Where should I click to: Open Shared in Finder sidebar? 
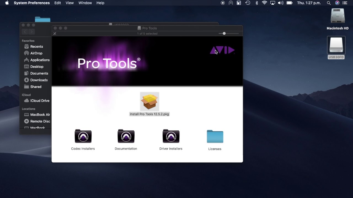click(33, 87)
